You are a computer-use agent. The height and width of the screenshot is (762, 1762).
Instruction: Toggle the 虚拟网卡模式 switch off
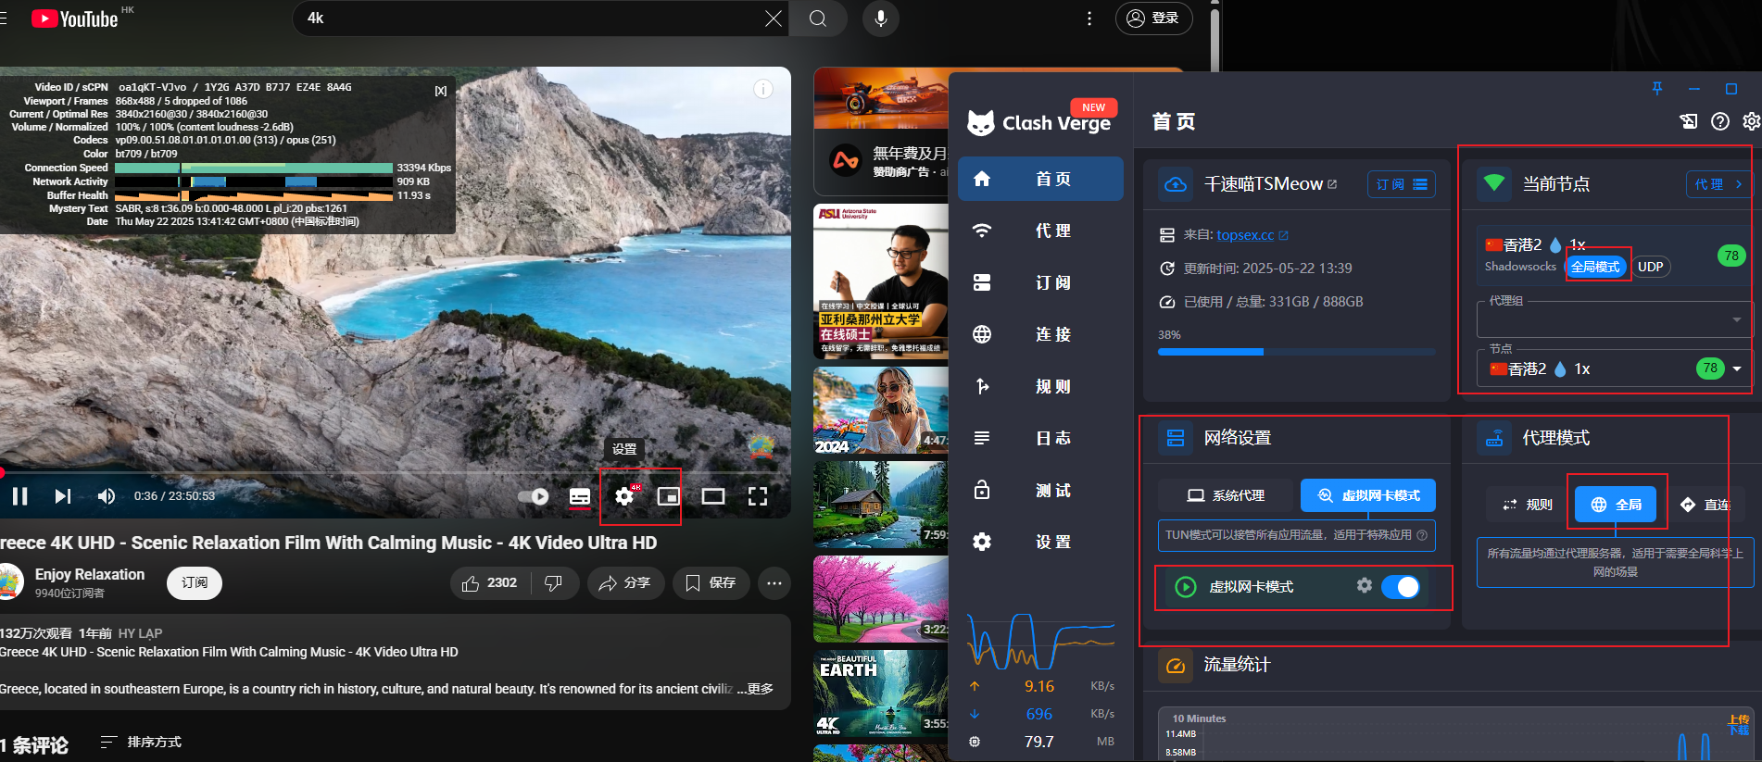pyautogui.click(x=1401, y=586)
